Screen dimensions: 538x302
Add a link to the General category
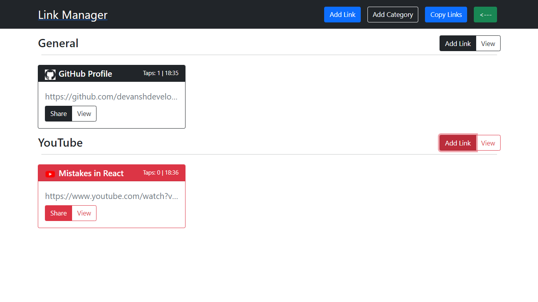(x=458, y=44)
